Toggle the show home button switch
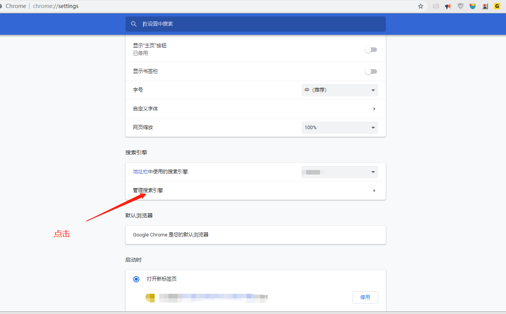This screenshot has height=314, width=506. [371, 50]
